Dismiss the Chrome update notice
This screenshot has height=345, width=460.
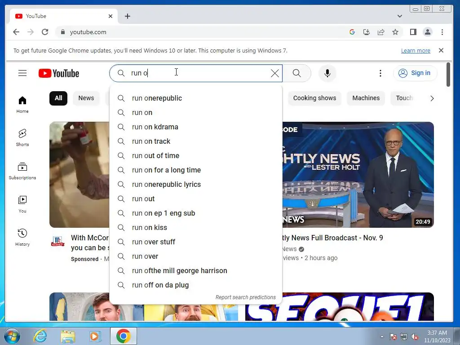click(x=441, y=50)
